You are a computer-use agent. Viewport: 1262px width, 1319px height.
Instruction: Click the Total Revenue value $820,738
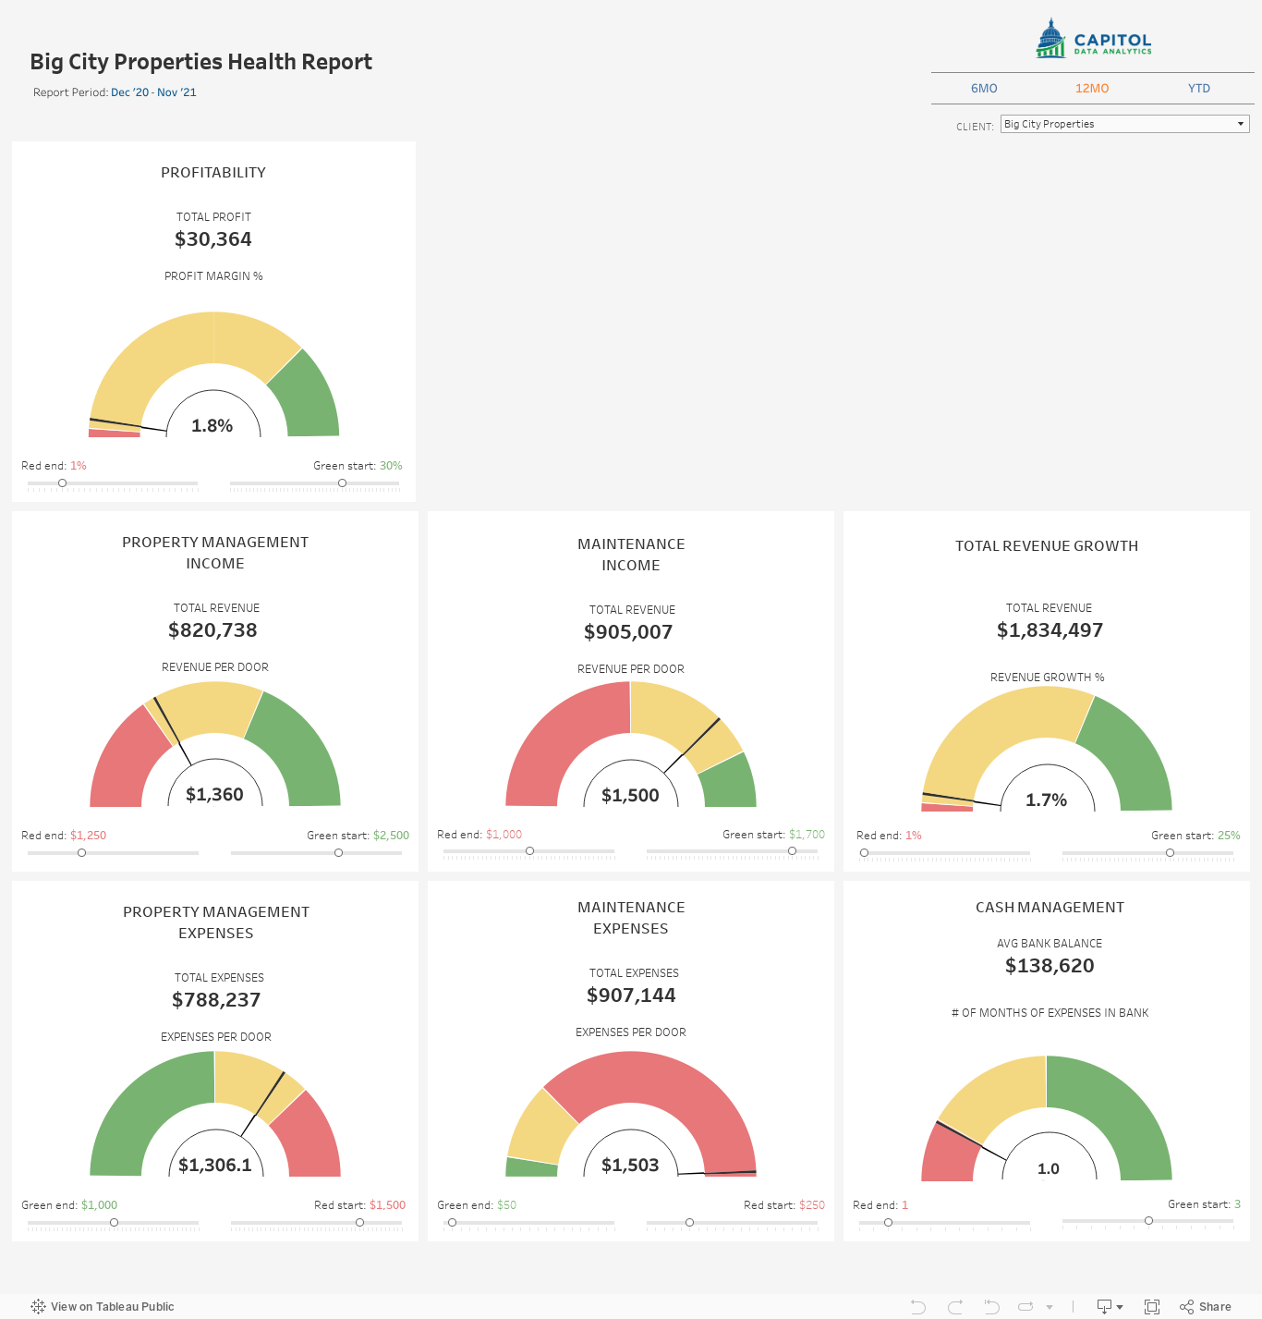(213, 630)
